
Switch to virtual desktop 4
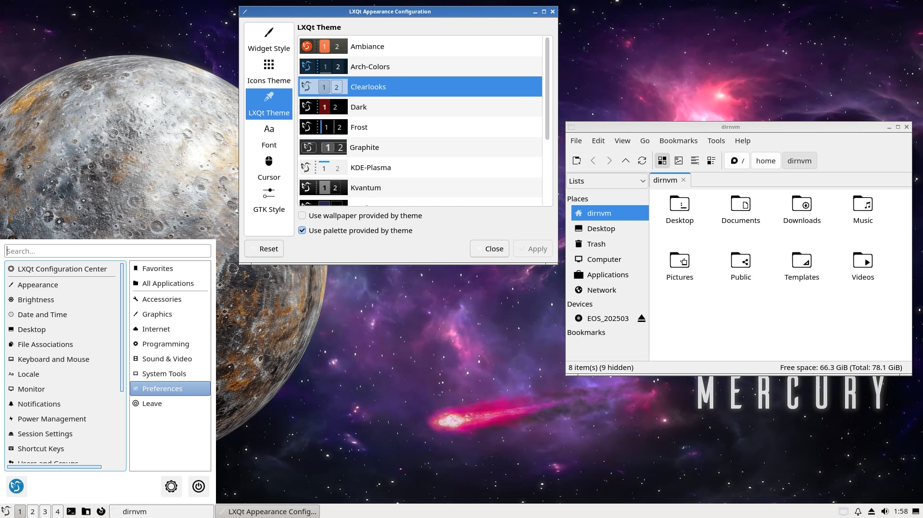[x=57, y=511]
